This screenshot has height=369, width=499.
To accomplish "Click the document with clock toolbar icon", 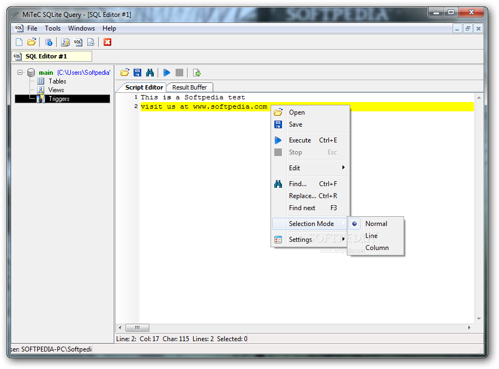I will tap(91, 42).
